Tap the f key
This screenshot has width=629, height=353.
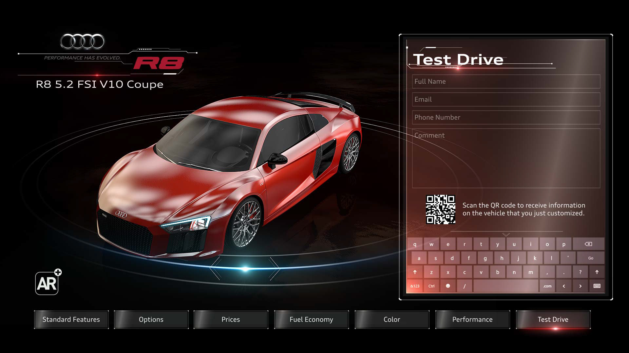[469, 258]
